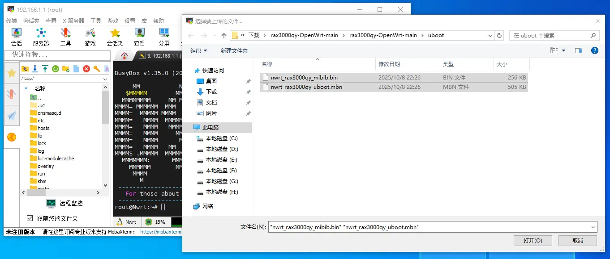Image resolution: width=610 pixels, height=259 pixels.
Task: Toggle the 跟随终端文件夹 checkbox
Action: (30, 218)
